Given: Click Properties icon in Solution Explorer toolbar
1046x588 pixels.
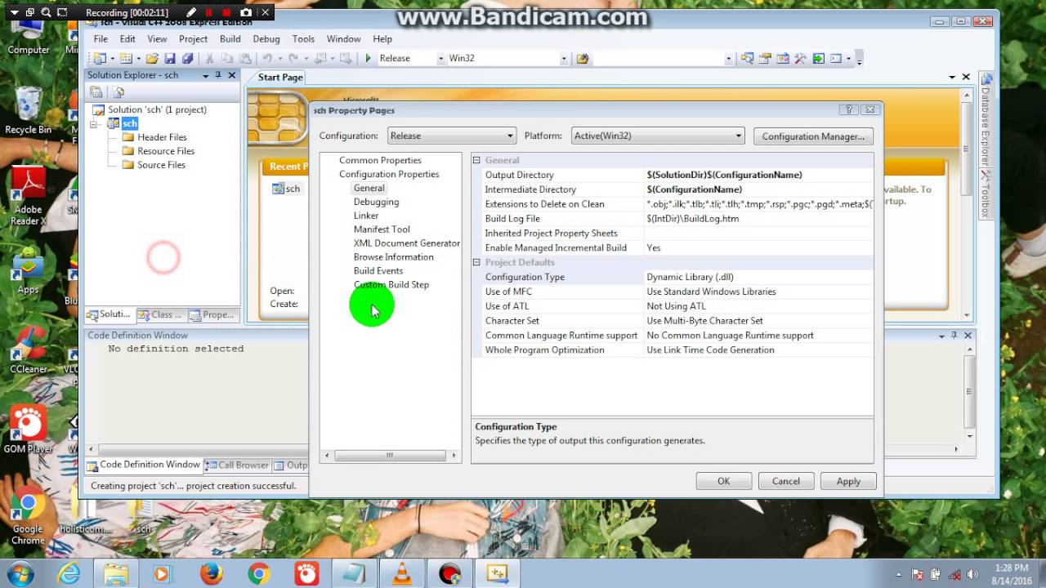Looking at the screenshot, I should (x=96, y=92).
